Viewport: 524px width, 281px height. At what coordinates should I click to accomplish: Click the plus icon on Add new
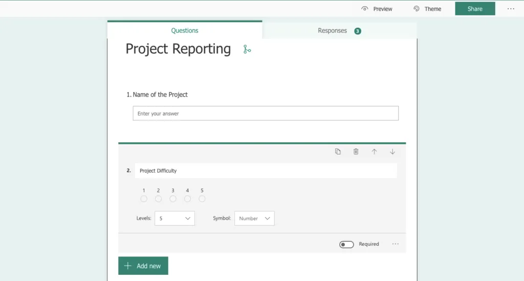[x=127, y=266]
